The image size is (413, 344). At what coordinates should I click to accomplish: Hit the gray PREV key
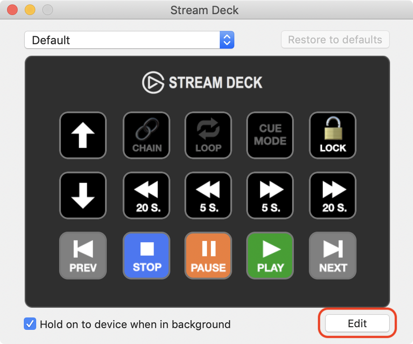click(x=83, y=256)
